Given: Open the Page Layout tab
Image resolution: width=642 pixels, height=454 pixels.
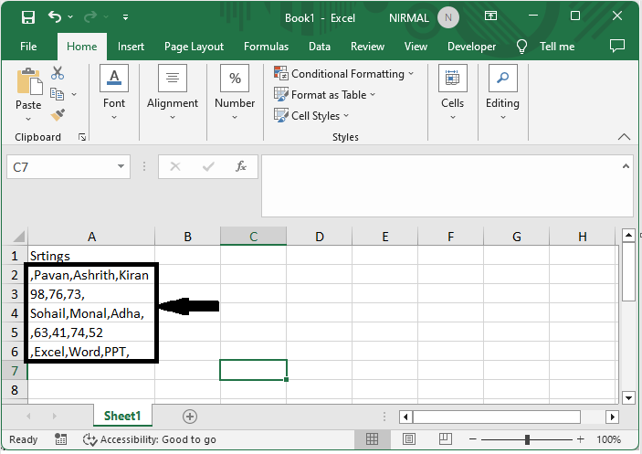Looking at the screenshot, I should point(194,47).
